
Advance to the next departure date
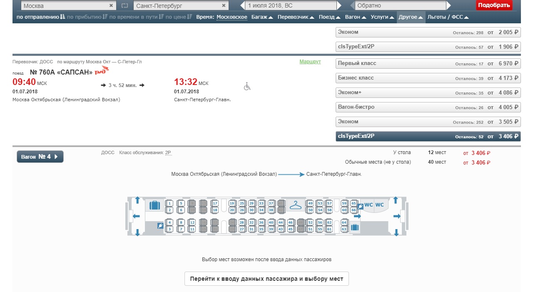(x=339, y=6)
